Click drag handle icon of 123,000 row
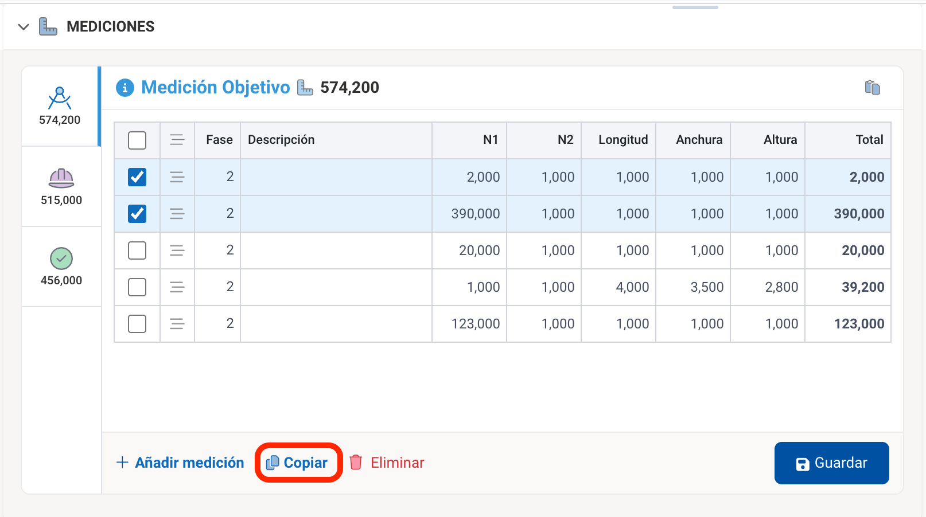 pos(177,324)
